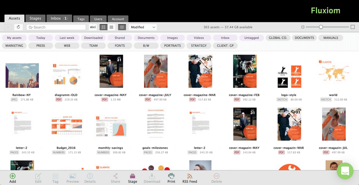Click the refresh arrow icon
Image resolution: width=359 pixels, height=185 pixels.
(18, 27)
